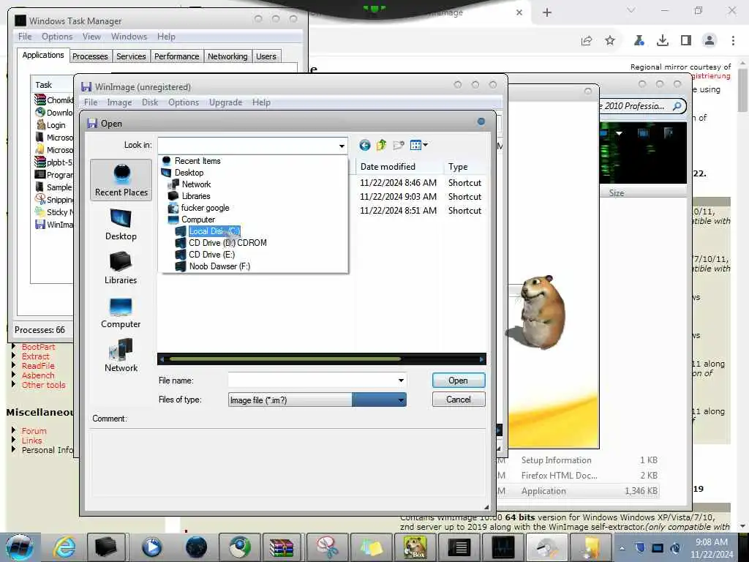
Task: Open WinImage Image menu
Action: coord(119,102)
